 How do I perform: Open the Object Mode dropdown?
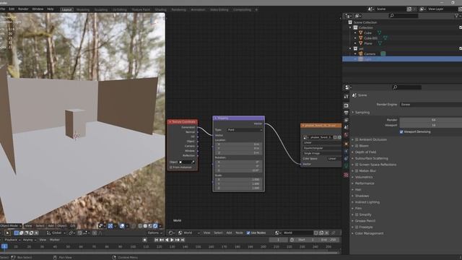pos(12,226)
